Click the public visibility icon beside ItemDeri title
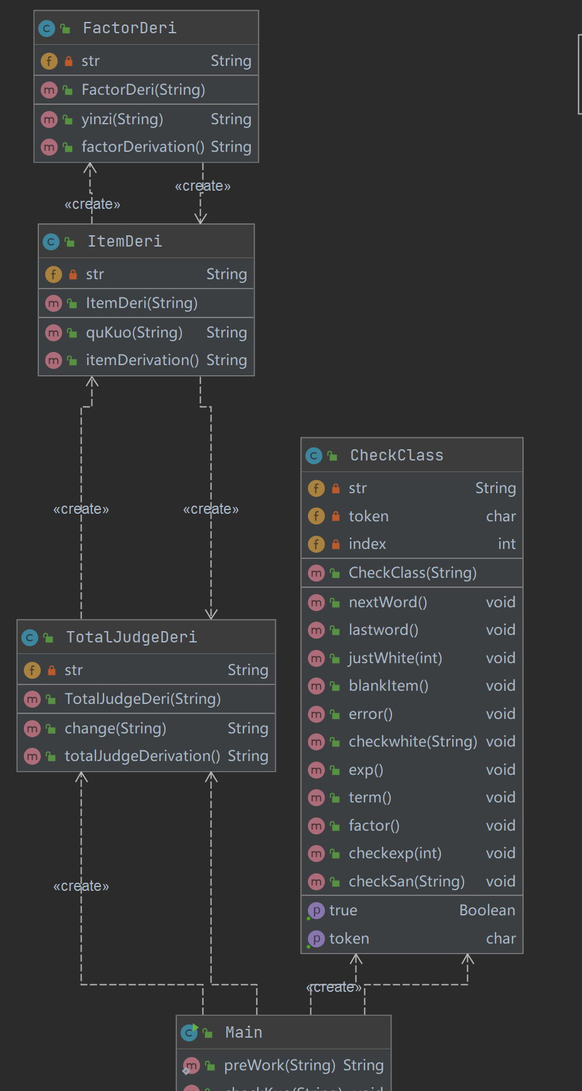This screenshot has width=582, height=1091. tap(70, 242)
